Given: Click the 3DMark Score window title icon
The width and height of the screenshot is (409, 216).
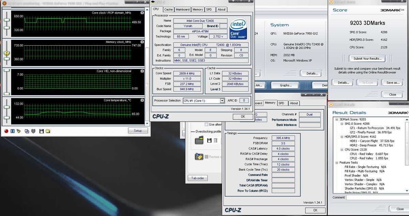Looking at the screenshot, I should click(330, 2).
